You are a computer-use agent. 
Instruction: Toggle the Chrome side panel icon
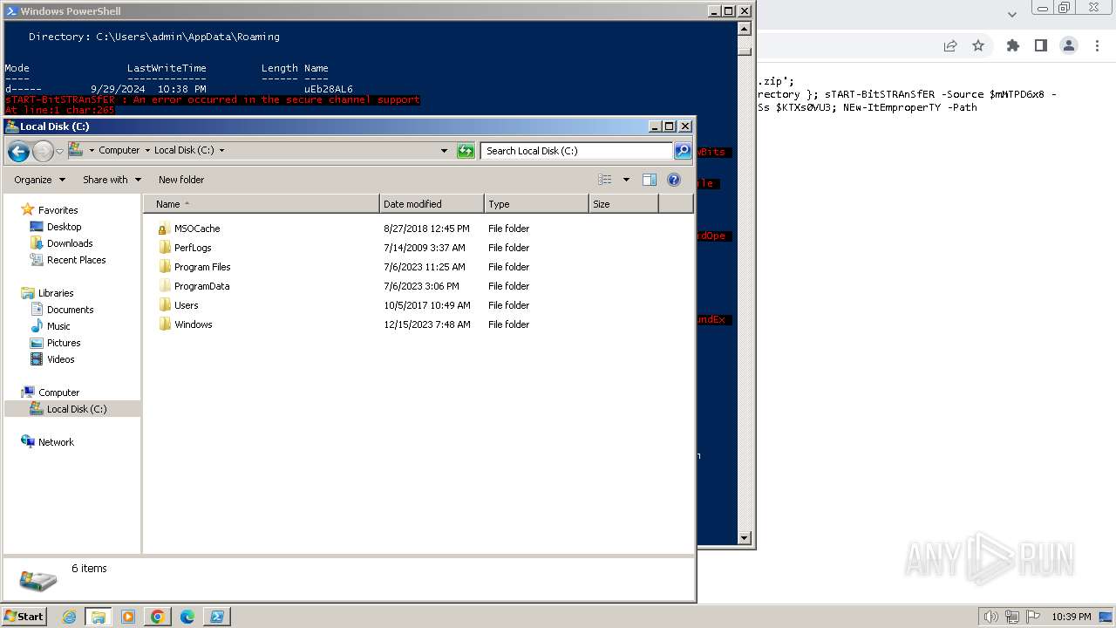tap(1040, 46)
